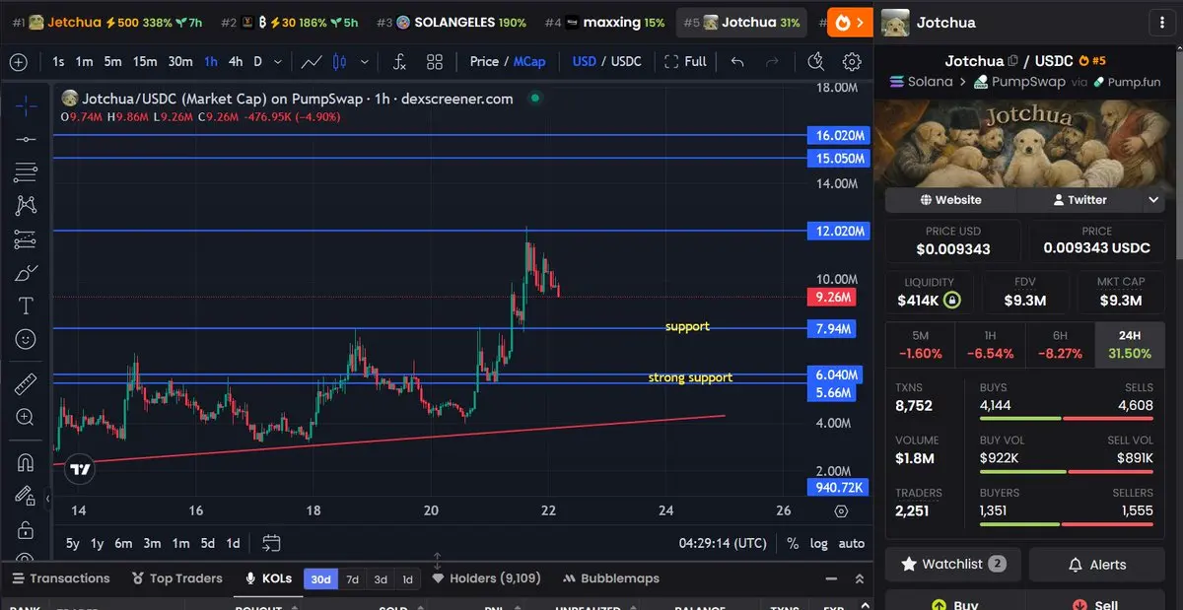1183x610 pixels.
Task: Expand more socials chevron next to Twitter
Action: (x=1154, y=200)
